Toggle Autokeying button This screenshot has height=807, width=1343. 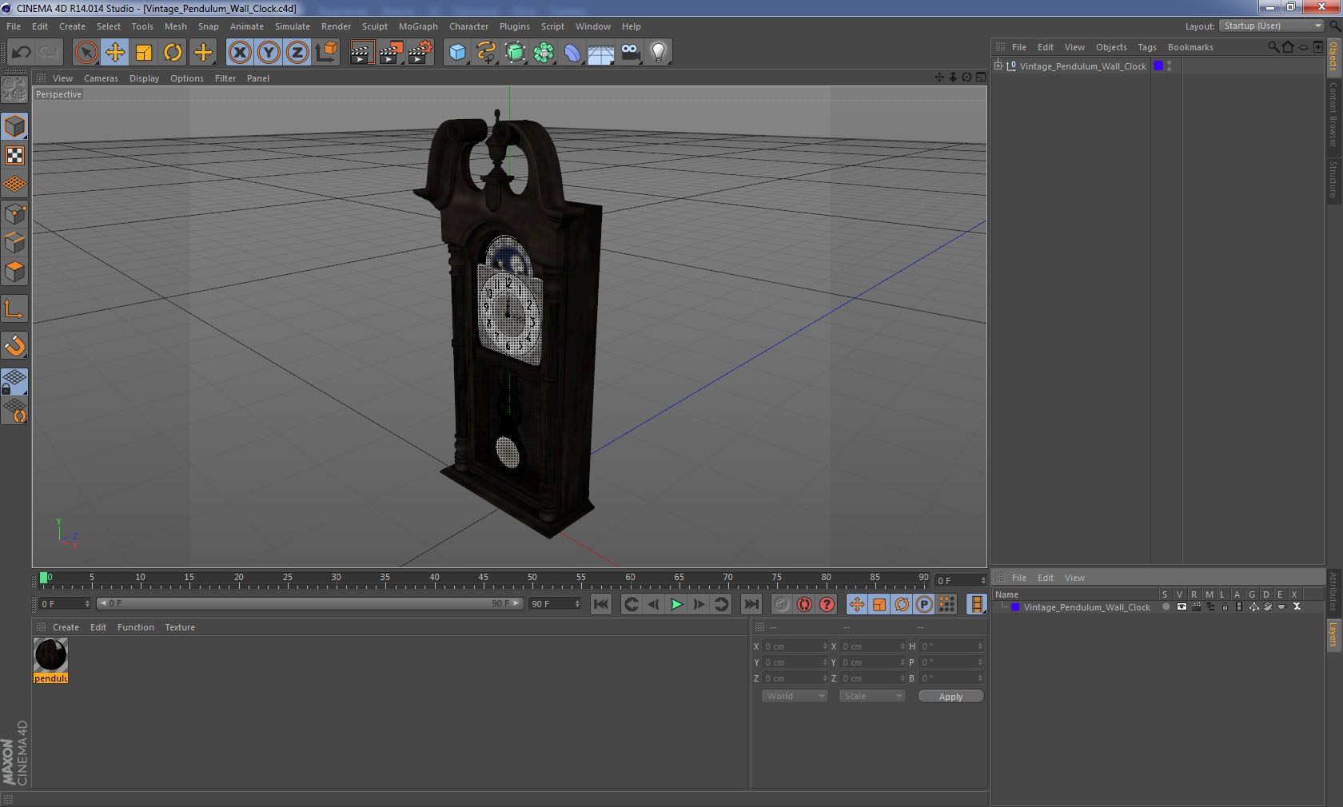coord(804,604)
